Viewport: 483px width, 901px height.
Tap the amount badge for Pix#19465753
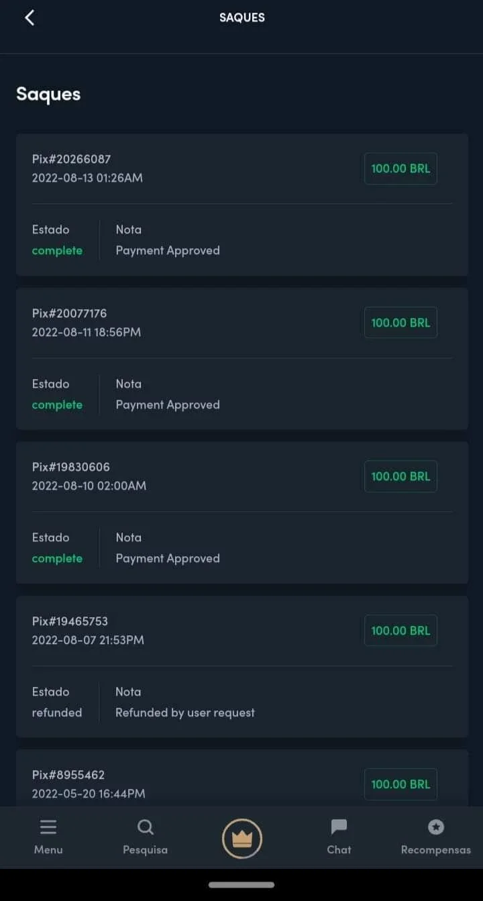[400, 631]
